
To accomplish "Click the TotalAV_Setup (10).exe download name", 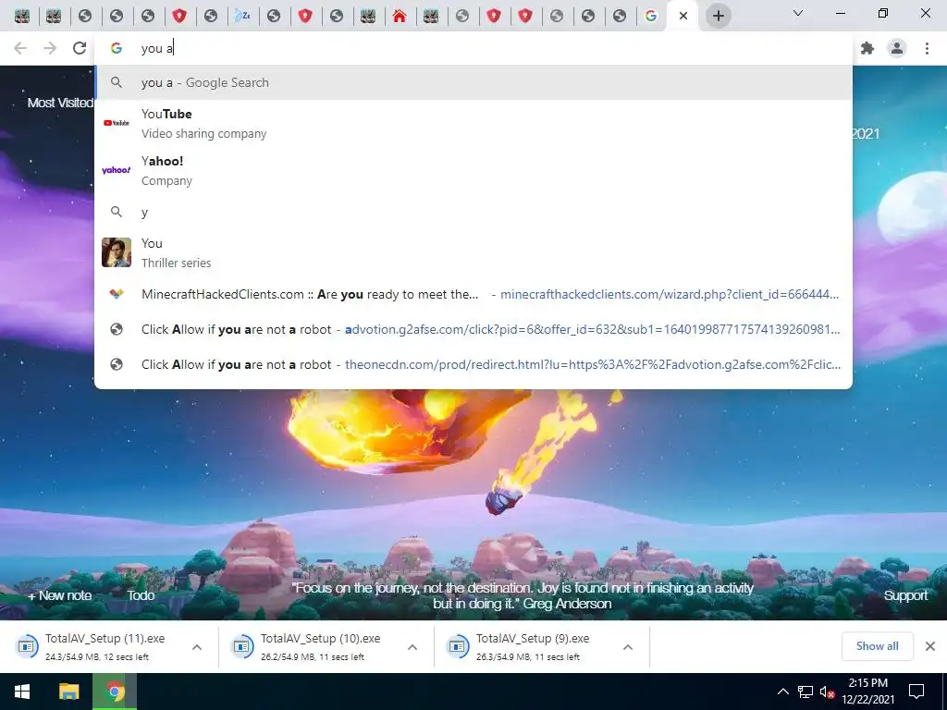I will click(321, 638).
